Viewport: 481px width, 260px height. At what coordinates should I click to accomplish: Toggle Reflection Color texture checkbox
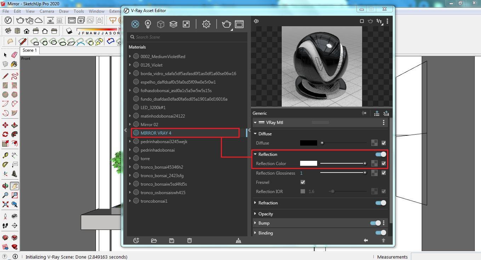tap(384, 163)
